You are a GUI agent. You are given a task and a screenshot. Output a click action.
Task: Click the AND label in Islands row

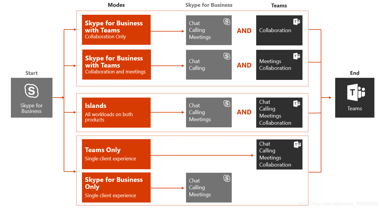click(x=244, y=112)
